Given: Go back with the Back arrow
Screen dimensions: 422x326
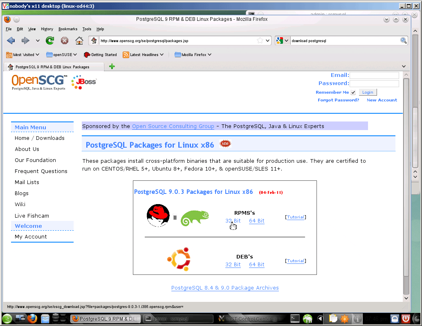Looking at the screenshot, I should [11, 40].
